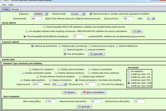Select Cutoff rad. yield <10% threshold
The image size is (166, 111).
[129, 83]
